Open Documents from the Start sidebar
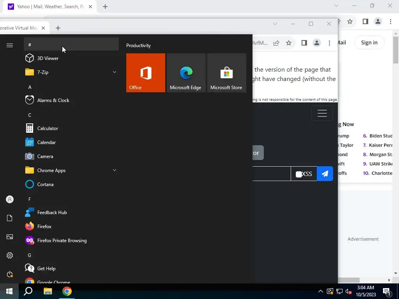 tap(10, 218)
